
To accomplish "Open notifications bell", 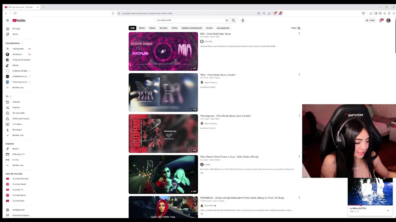I will pyautogui.click(x=381, y=20).
